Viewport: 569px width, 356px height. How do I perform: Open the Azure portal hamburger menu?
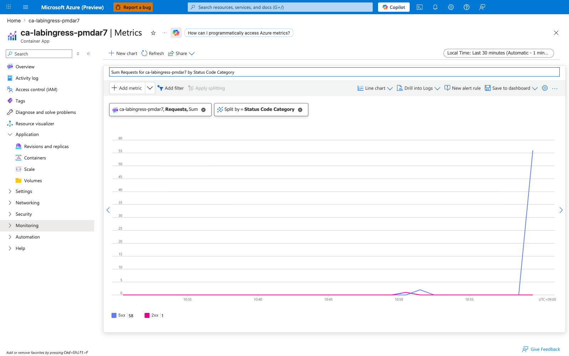point(26,7)
